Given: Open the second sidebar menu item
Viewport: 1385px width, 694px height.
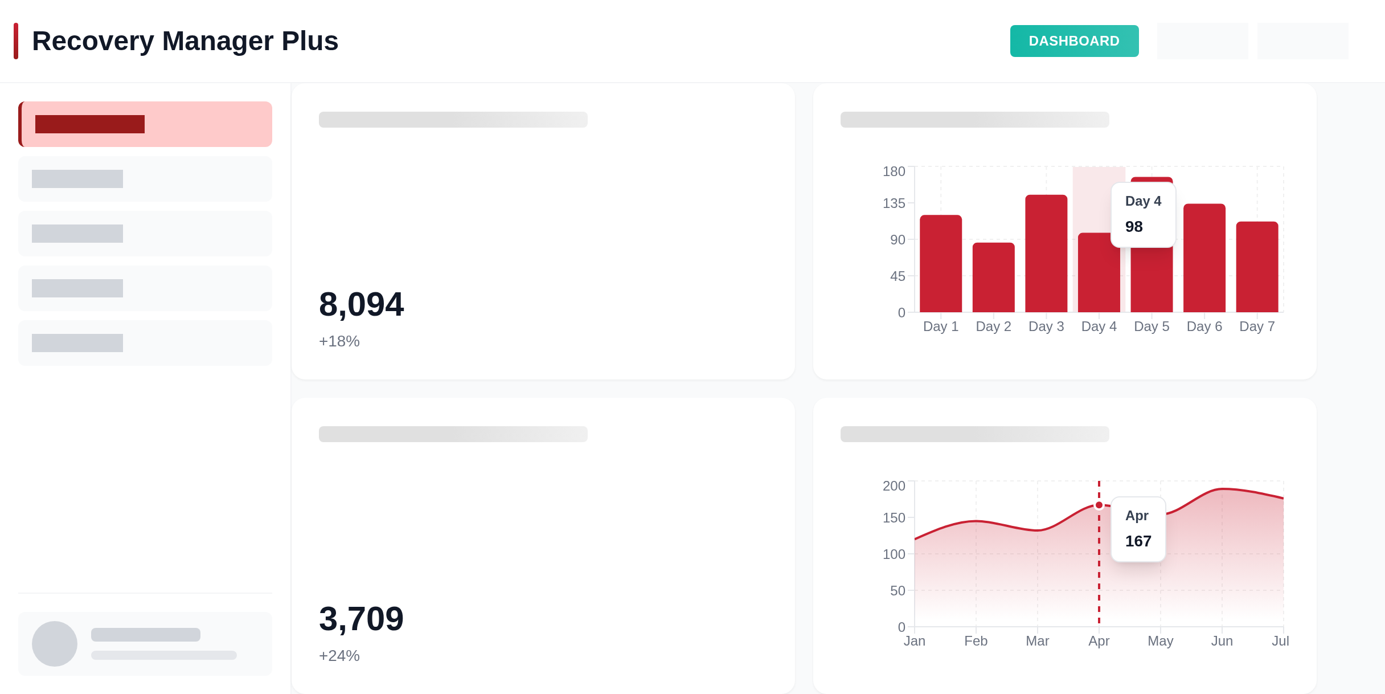Looking at the screenshot, I should (146, 179).
